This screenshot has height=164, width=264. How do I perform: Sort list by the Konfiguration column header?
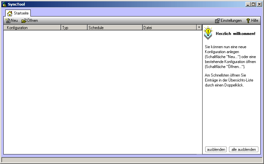pyautogui.click(x=32, y=28)
